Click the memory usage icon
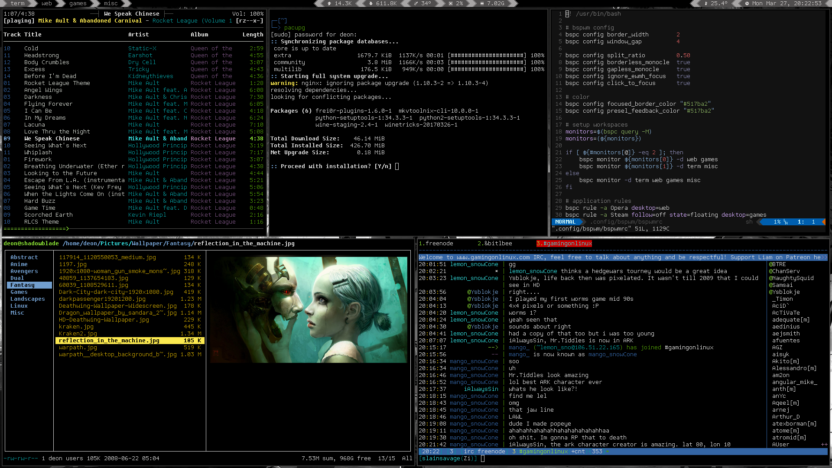 (482, 3)
